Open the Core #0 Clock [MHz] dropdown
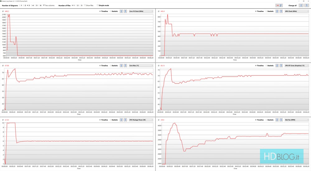Viewport: 311px width, 171px height. tap(141, 11)
